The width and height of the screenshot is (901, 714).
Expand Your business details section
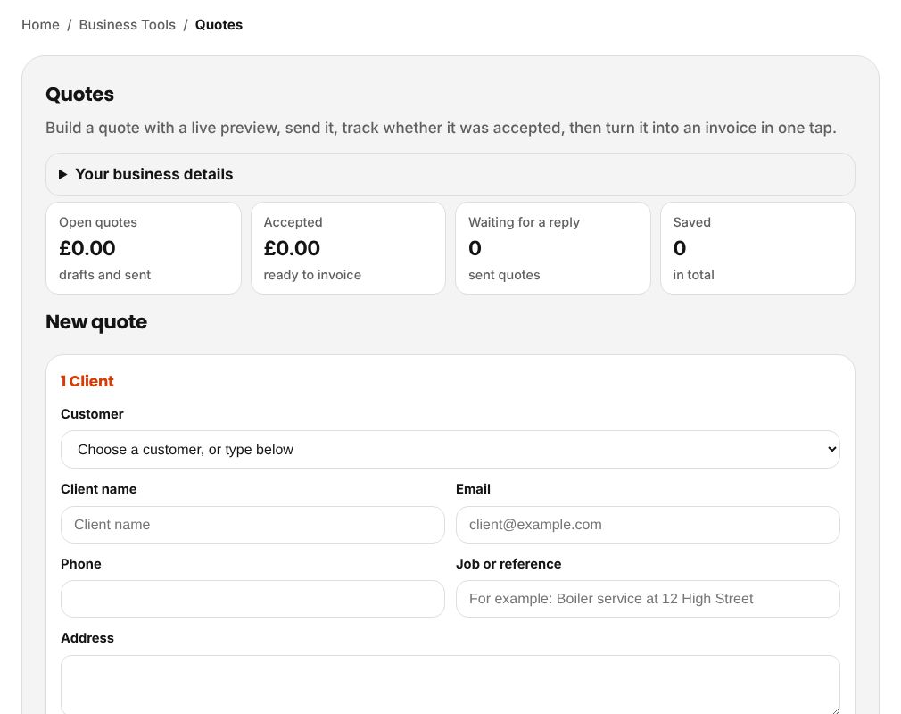[x=450, y=174]
